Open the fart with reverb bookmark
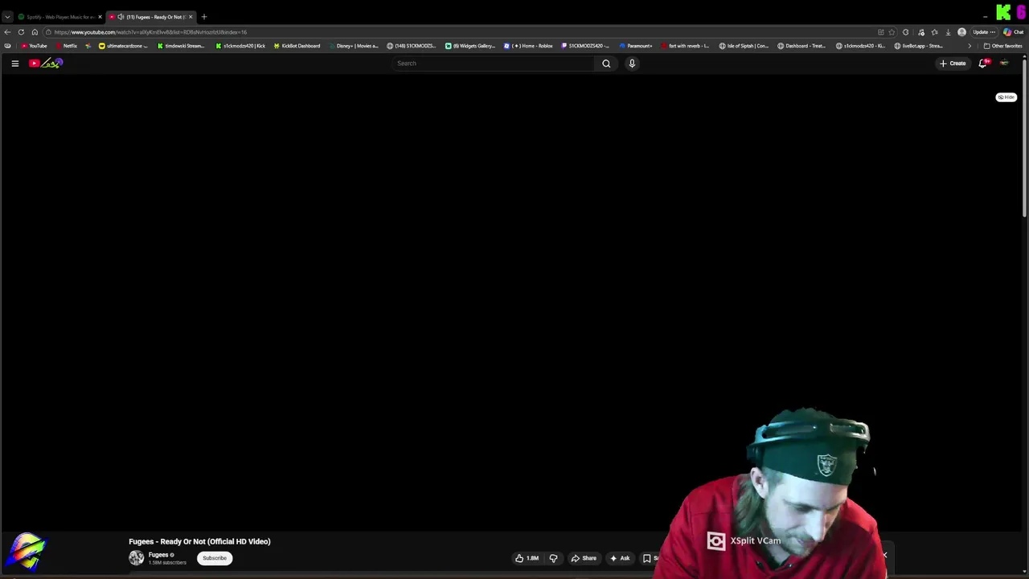Viewport: 1029px width, 579px height. [685, 46]
